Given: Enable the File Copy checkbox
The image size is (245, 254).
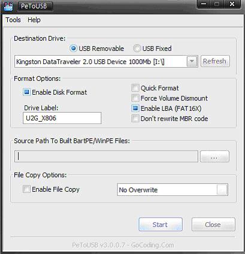Looking at the screenshot, I should pos(26,189).
